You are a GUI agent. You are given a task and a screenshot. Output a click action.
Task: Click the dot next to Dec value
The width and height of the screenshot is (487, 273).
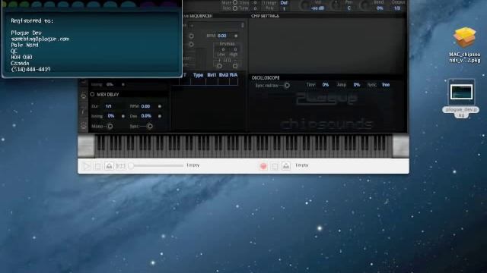click(x=160, y=116)
